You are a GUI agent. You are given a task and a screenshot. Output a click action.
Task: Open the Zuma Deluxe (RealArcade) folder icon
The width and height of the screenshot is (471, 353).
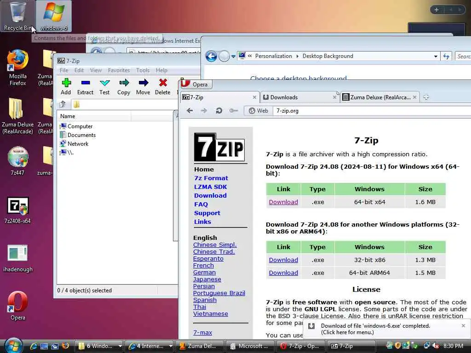(x=17, y=116)
